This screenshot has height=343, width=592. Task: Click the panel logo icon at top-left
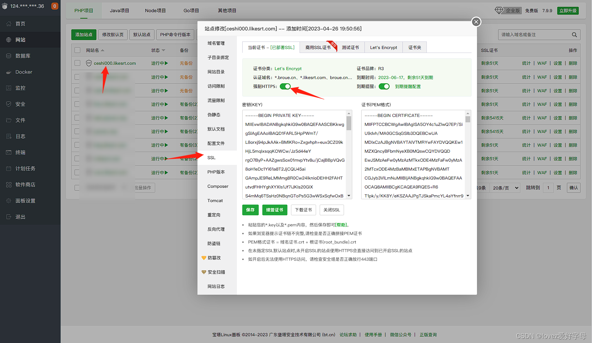(x=5, y=6)
